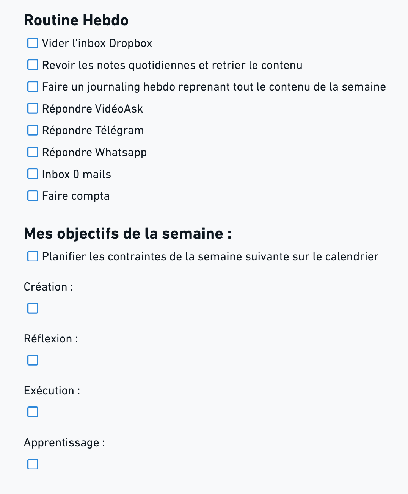
Task: Tick the 'Répondre Whatsapp' checkbox
Action: 33,152
